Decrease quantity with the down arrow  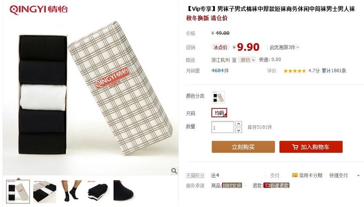239,130
